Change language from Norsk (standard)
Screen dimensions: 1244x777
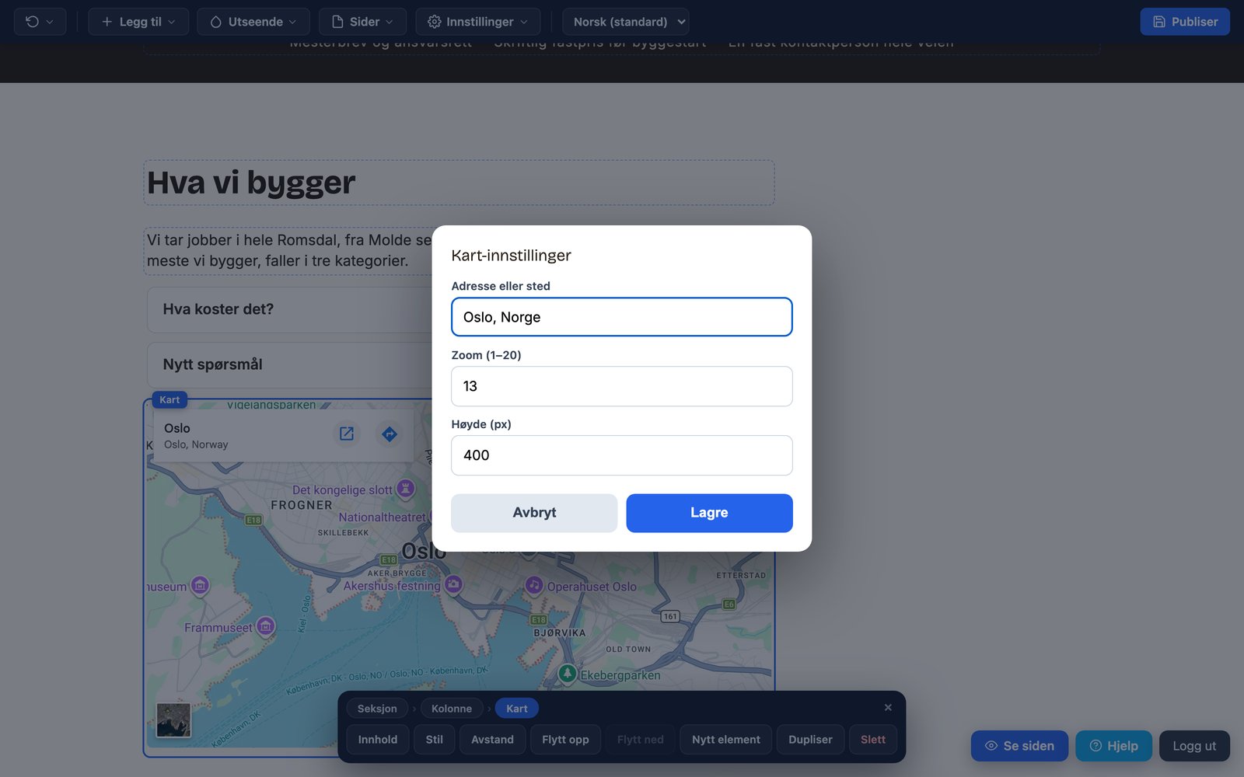625,22
